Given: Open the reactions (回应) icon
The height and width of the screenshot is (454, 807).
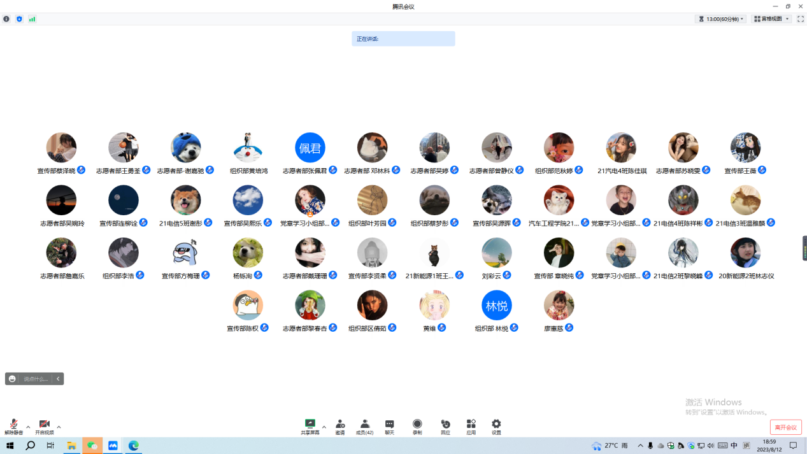Looking at the screenshot, I should click(445, 425).
